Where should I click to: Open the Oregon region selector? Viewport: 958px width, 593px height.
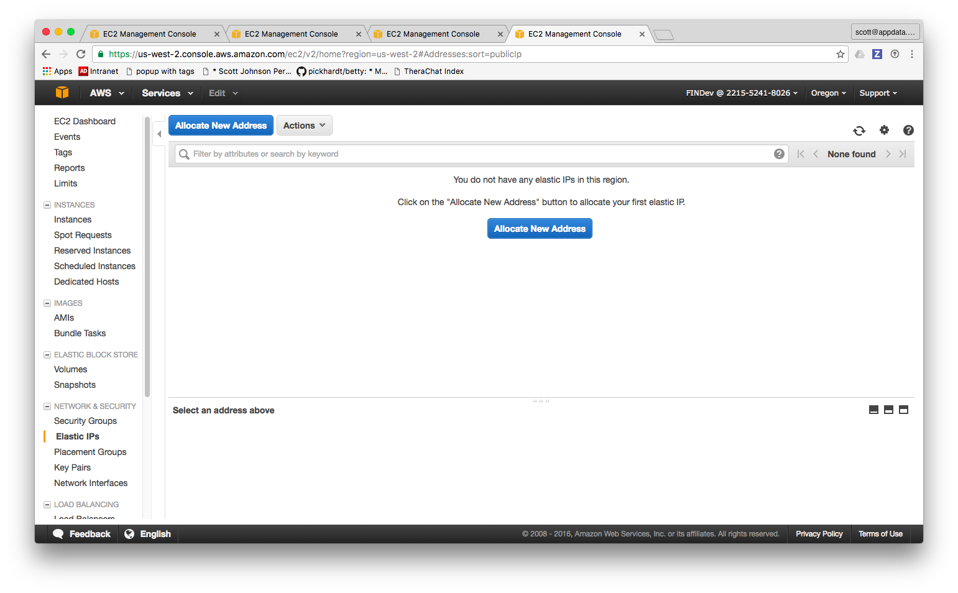(829, 93)
